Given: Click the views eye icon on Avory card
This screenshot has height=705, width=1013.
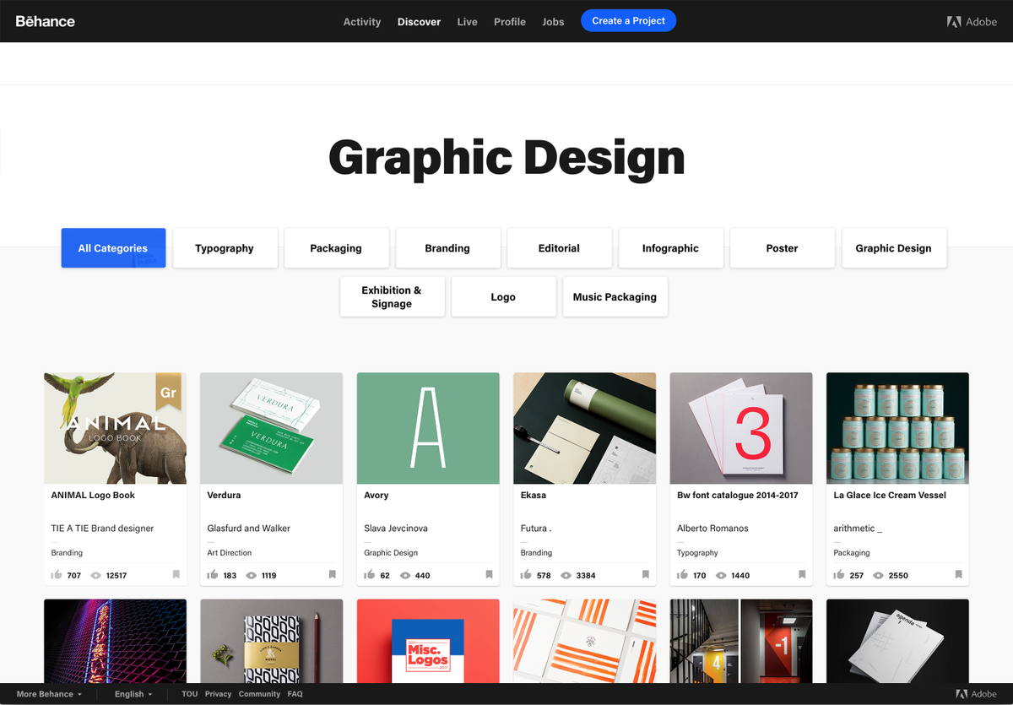Looking at the screenshot, I should pyautogui.click(x=406, y=575).
